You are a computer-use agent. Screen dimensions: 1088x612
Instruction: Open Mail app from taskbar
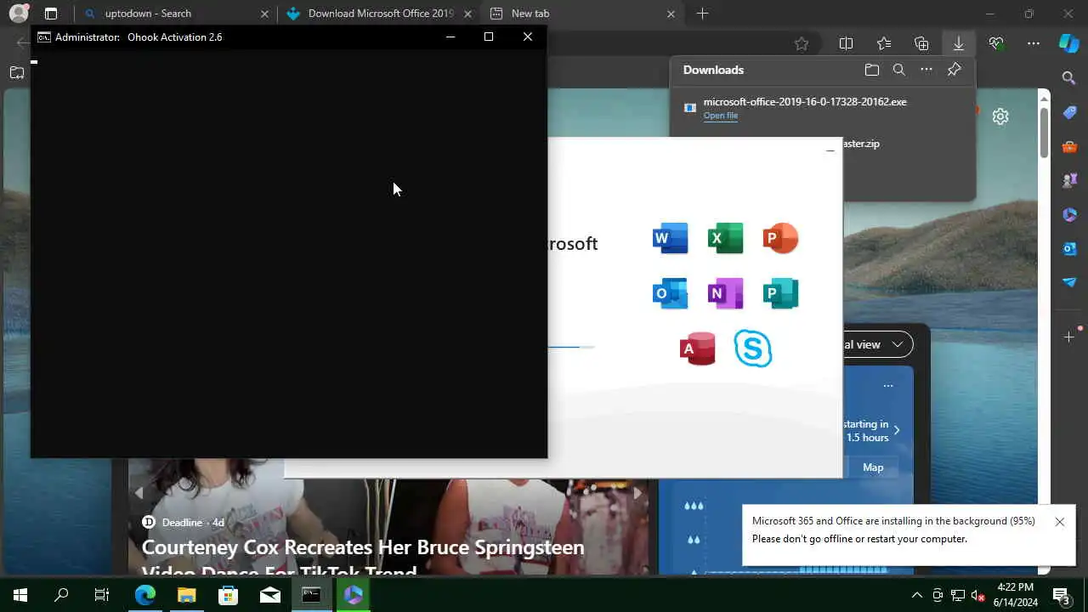tap(269, 595)
